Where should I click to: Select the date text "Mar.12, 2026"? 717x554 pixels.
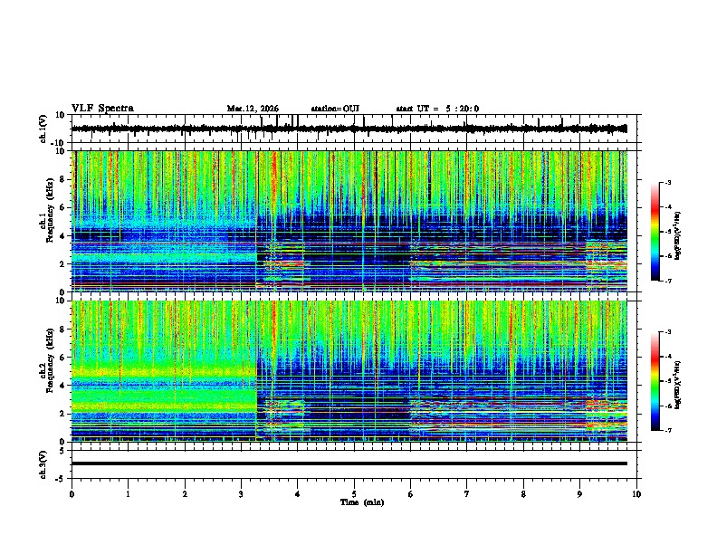click(253, 109)
